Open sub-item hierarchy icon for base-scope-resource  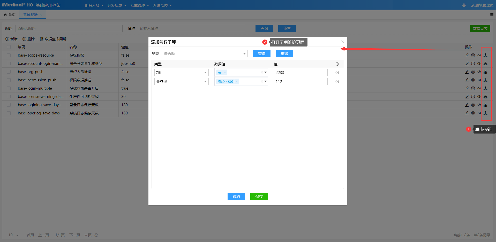485,55
